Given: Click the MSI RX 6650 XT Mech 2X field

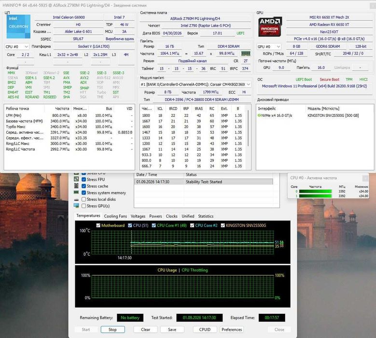Looking at the screenshot, I should tap(329, 17).
